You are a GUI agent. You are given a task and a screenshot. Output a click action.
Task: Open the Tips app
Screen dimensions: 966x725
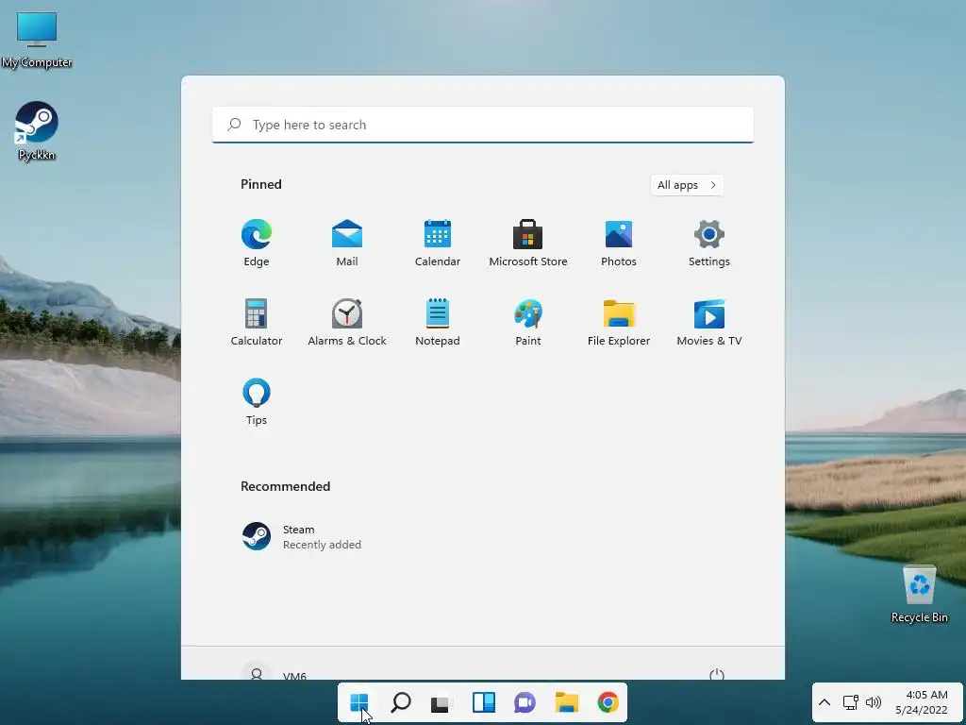point(257,401)
